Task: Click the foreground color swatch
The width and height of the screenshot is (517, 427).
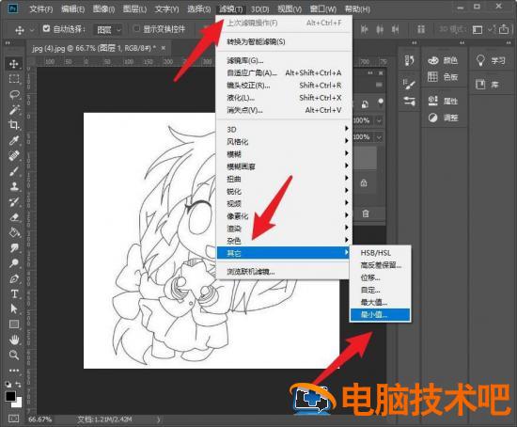Action: (x=10, y=396)
